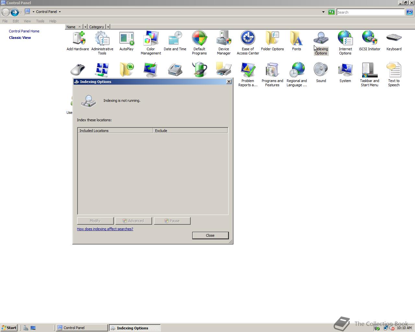
Task: Open the Add Hardware applet
Action: (78, 41)
